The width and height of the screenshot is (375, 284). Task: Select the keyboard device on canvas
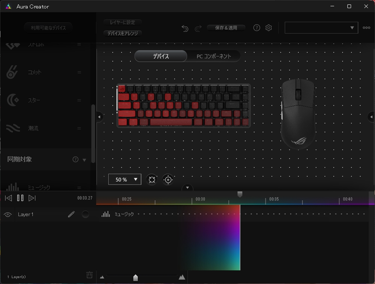(x=183, y=106)
